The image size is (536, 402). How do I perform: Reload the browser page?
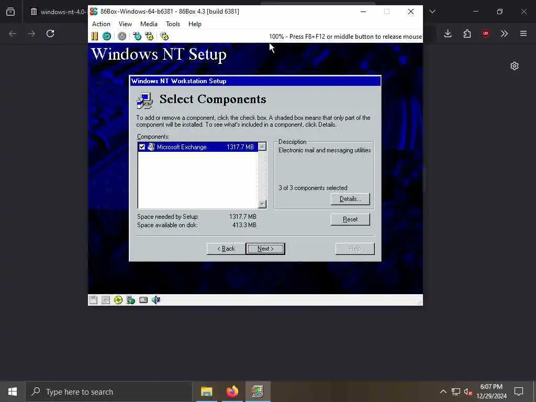pyautogui.click(x=50, y=33)
